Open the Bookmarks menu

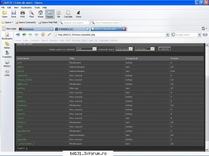click(26, 8)
